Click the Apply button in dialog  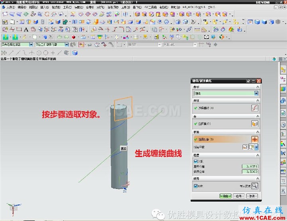coord(239,196)
